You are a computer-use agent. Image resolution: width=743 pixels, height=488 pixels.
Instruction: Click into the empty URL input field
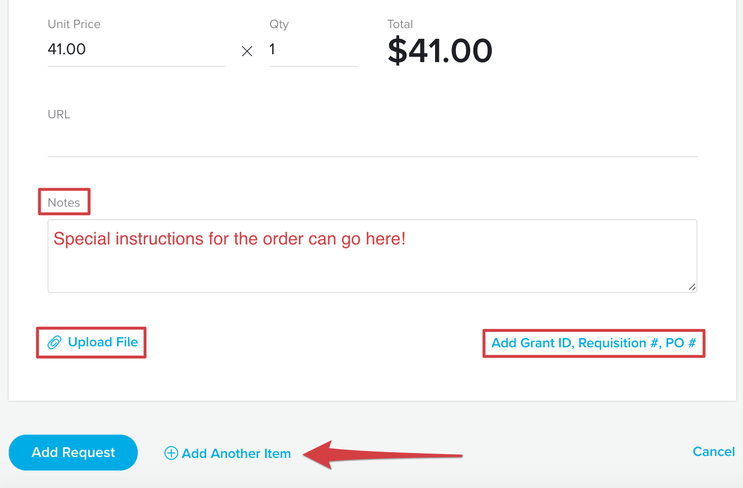pyautogui.click(x=372, y=142)
